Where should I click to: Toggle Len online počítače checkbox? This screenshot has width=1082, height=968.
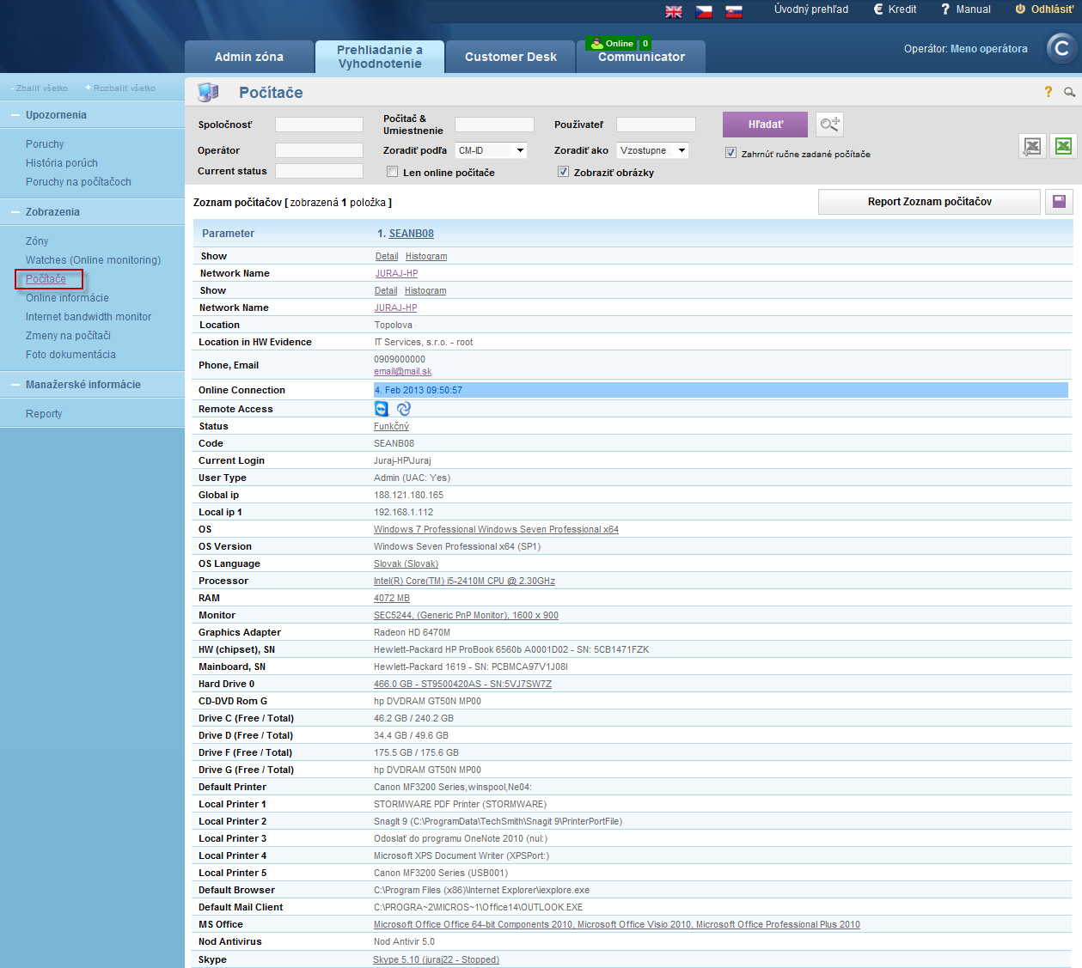[x=392, y=172]
